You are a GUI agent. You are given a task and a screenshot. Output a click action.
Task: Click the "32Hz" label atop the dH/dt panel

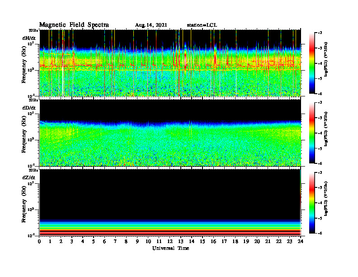33,30
